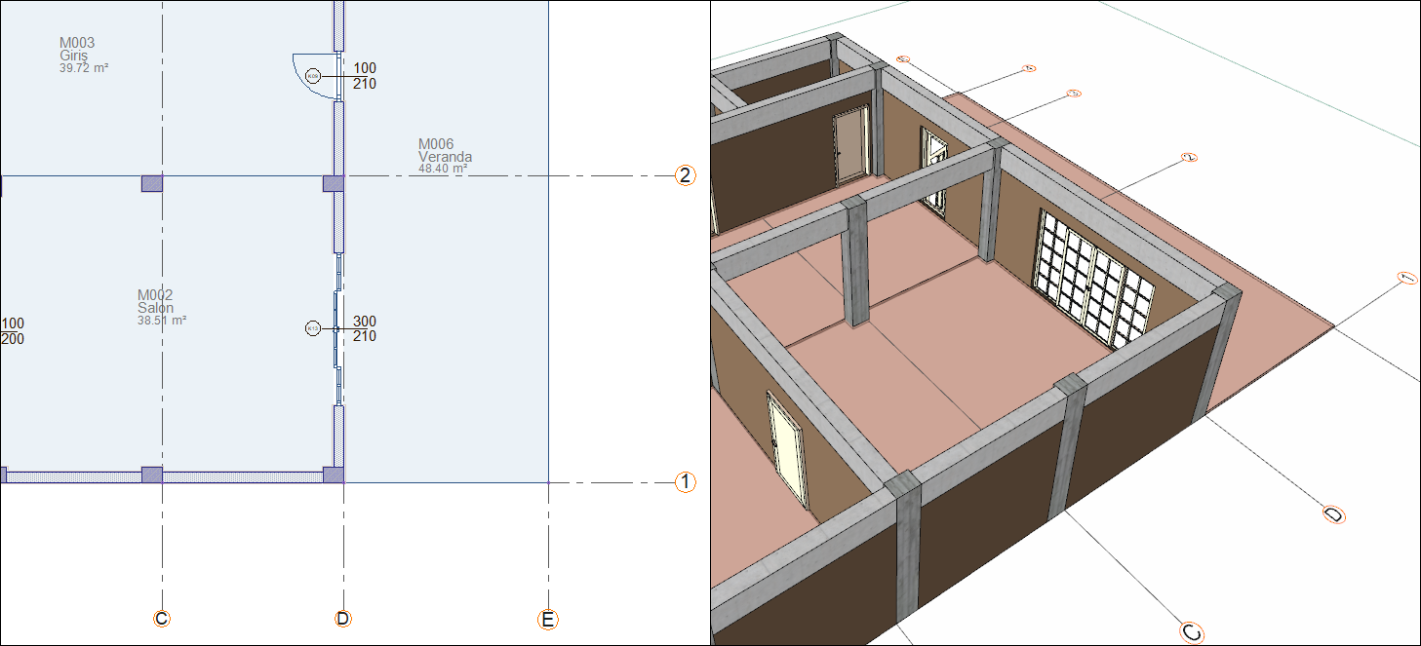The width and height of the screenshot is (1421, 646).
Task: Click the 300/210 window dimension text
Action: pos(365,329)
